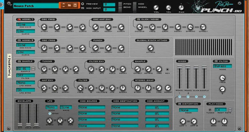The width and height of the screenshot is (249, 132).
Task: Toggle the MIDI Input button
Action: [83, 8]
